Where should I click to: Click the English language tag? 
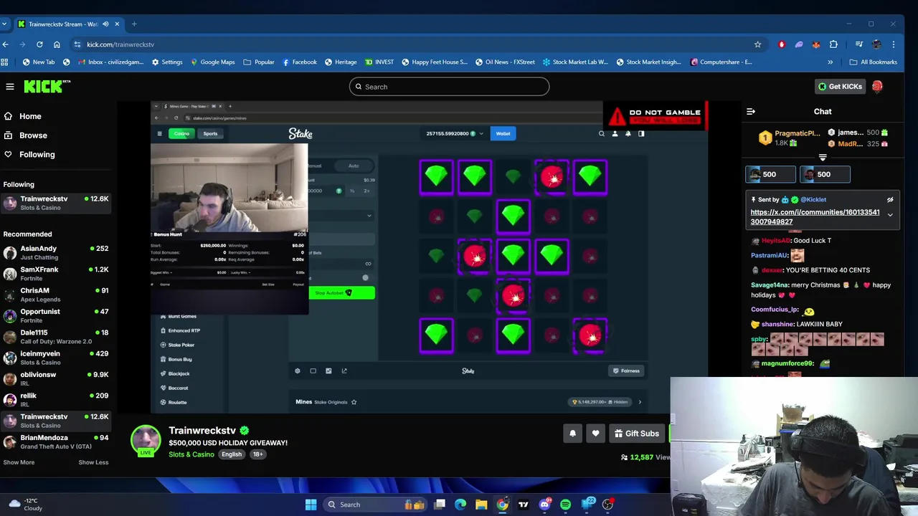coord(231,454)
